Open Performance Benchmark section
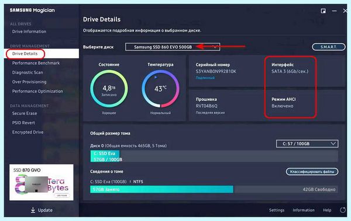 tap(36, 63)
